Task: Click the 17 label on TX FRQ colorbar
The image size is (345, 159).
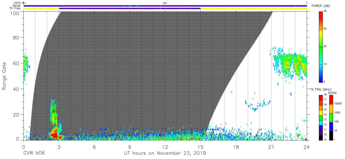Action: (x=325, y=100)
